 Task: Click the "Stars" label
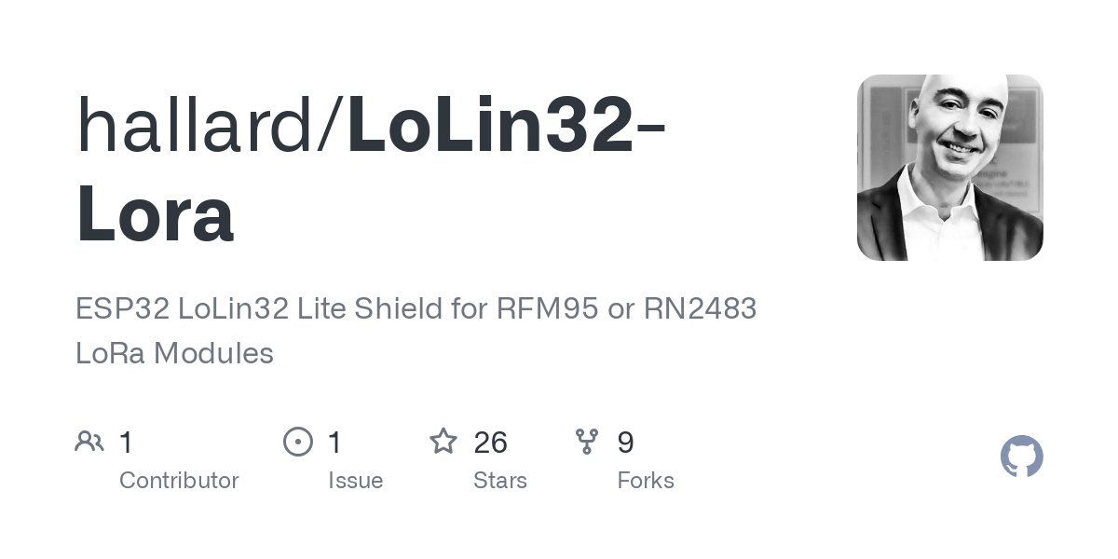(x=499, y=481)
